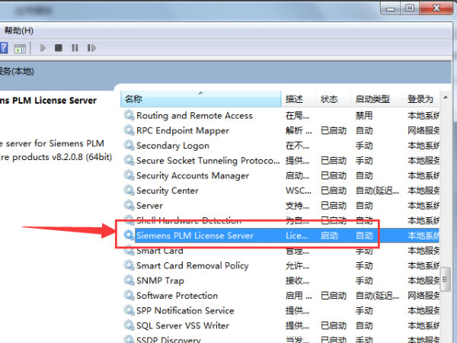Select the RPC Endpoint Mapper service
The height and width of the screenshot is (343, 457).
pyautogui.click(x=280, y=130)
